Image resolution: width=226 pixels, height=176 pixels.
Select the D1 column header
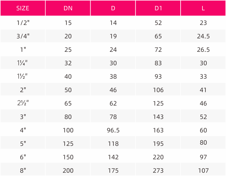click(x=158, y=8)
